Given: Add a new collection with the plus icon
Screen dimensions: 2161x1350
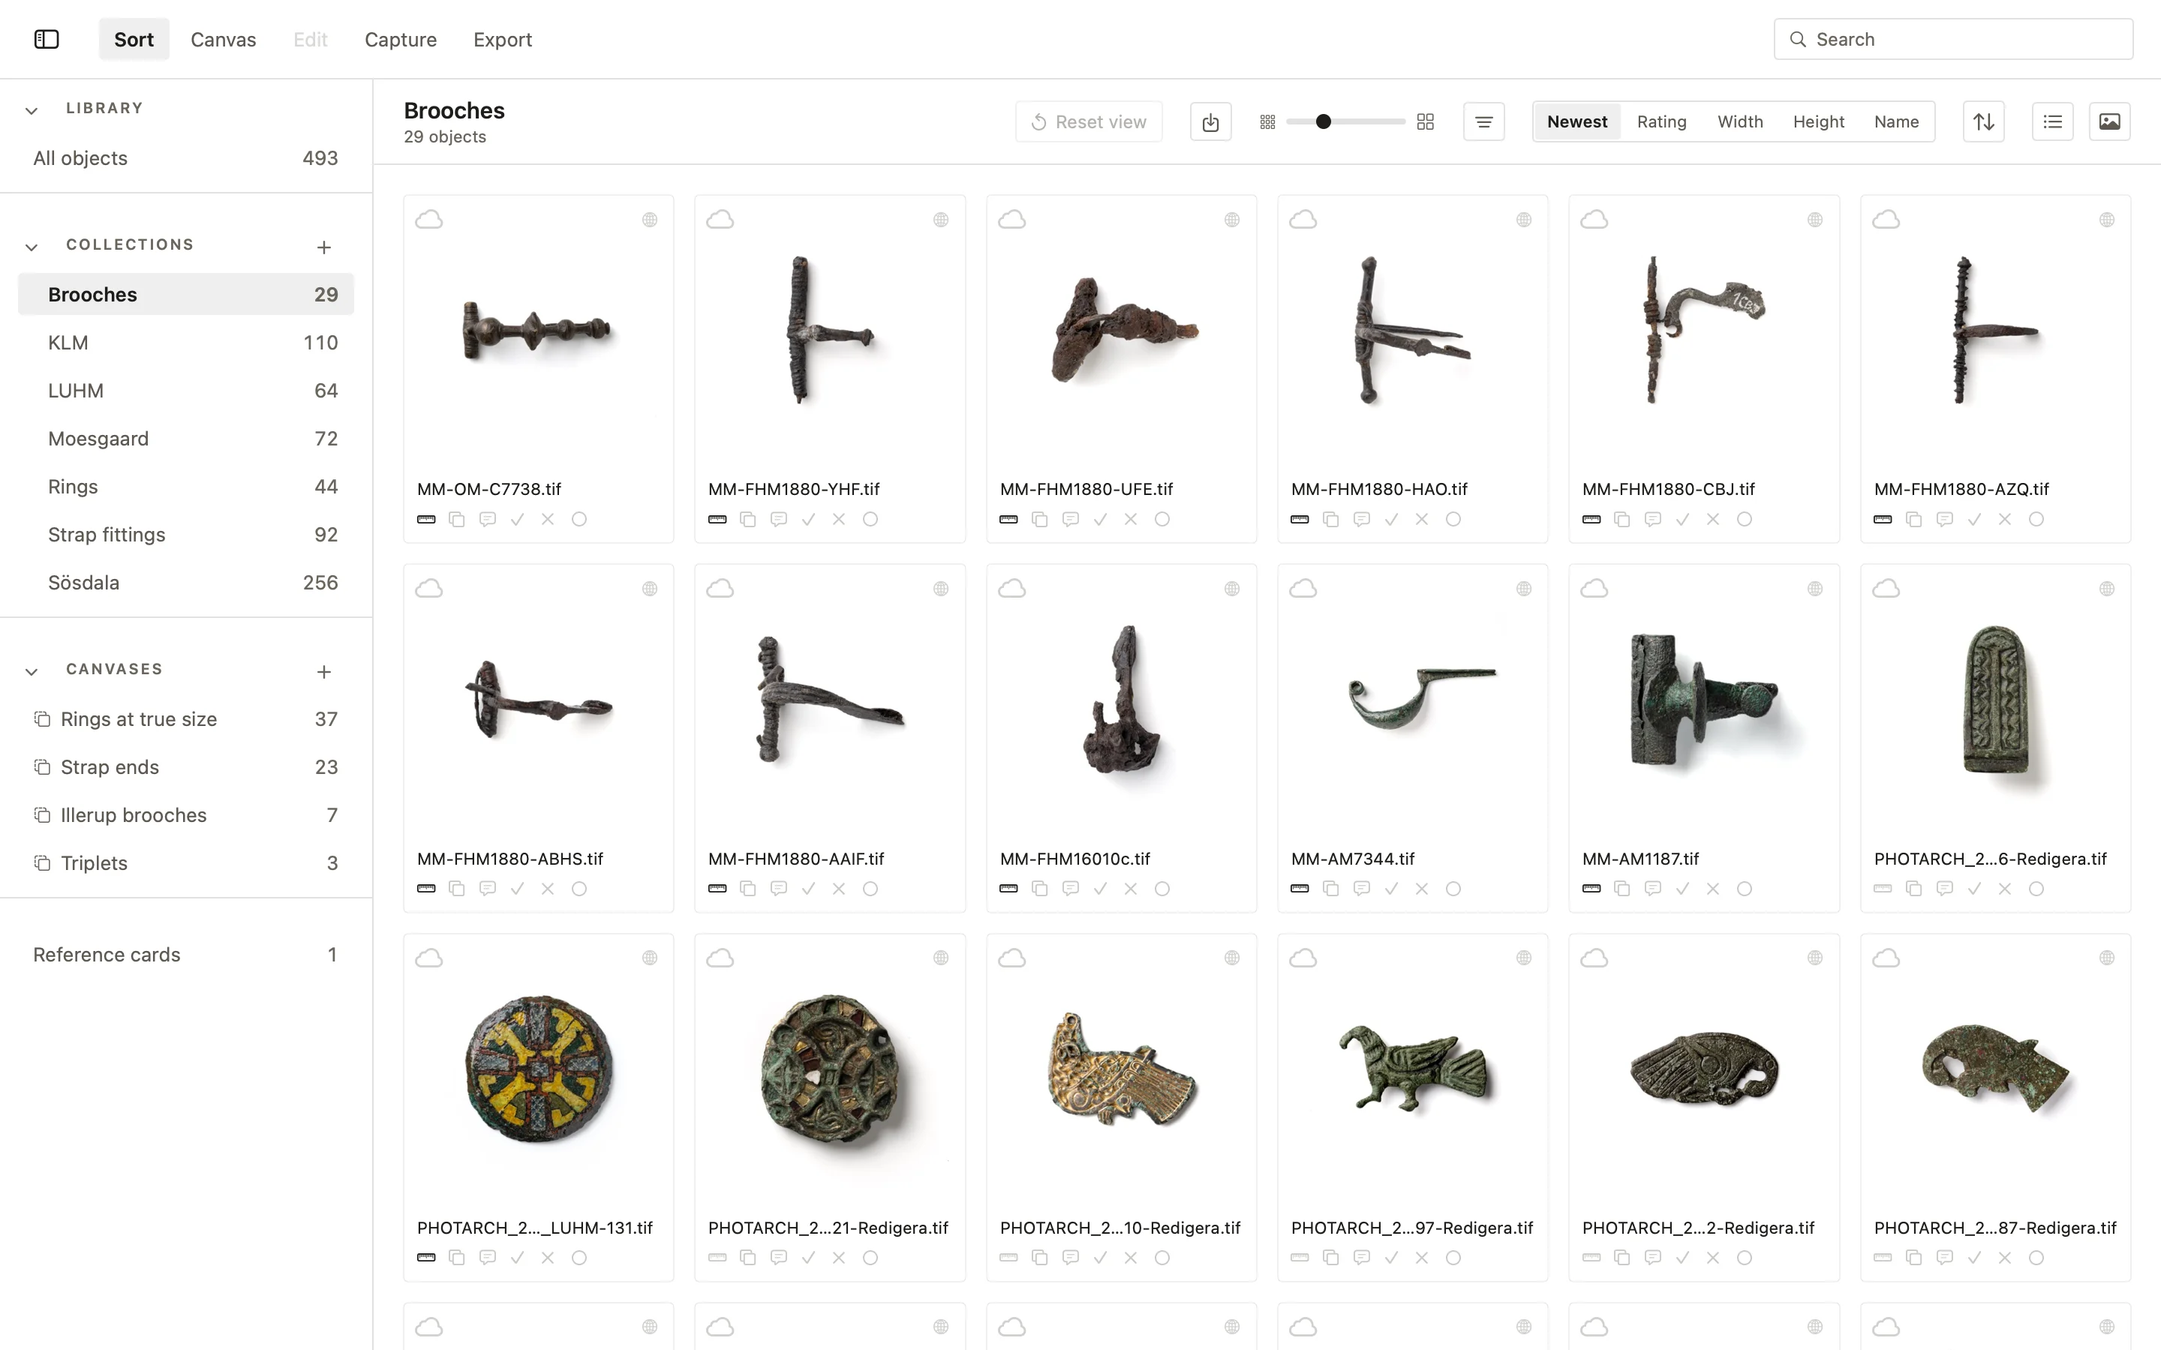Looking at the screenshot, I should tap(324, 247).
